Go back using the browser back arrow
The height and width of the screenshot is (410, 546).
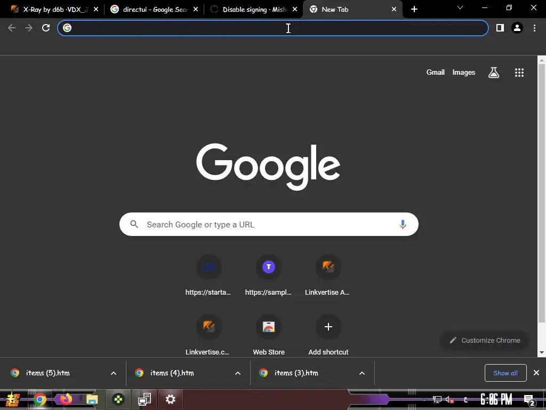pyautogui.click(x=12, y=28)
